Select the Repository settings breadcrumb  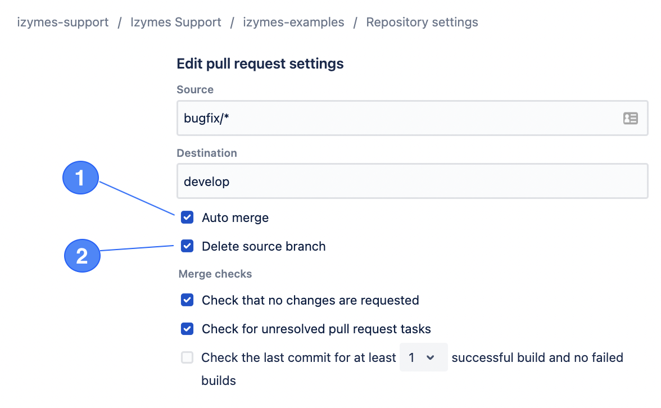(x=422, y=22)
